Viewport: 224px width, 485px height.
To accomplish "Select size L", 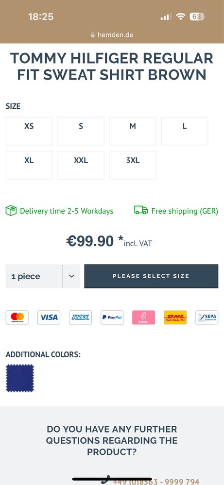I will coord(185,131).
